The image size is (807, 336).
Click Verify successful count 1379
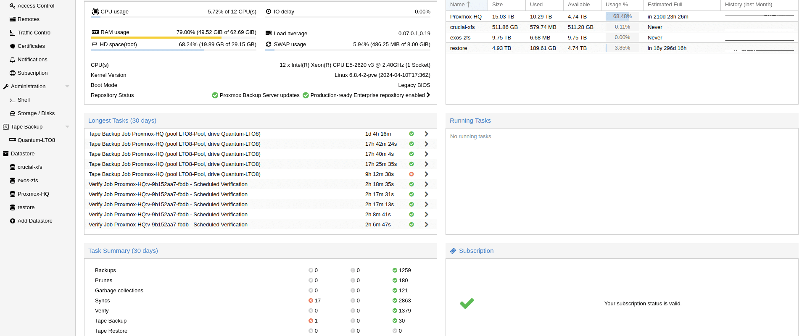click(x=402, y=311)
